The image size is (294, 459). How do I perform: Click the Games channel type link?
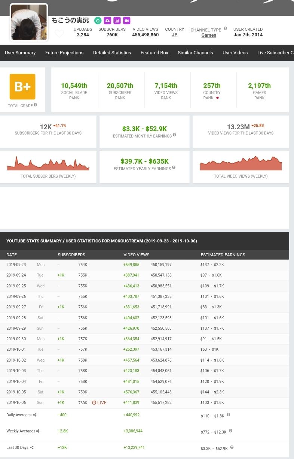click(x=209, y=35)
